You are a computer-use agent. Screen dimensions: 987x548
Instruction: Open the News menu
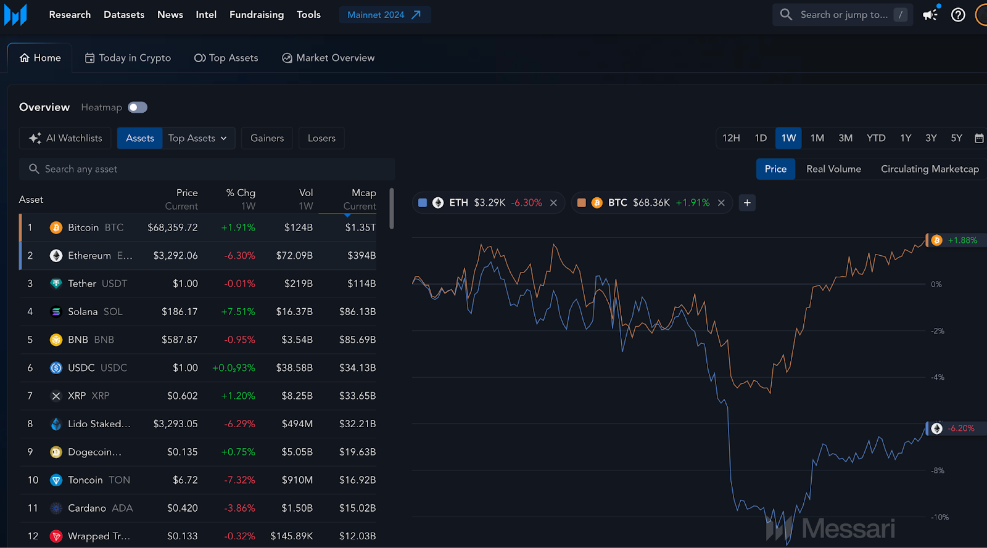(x=170, y=15)
